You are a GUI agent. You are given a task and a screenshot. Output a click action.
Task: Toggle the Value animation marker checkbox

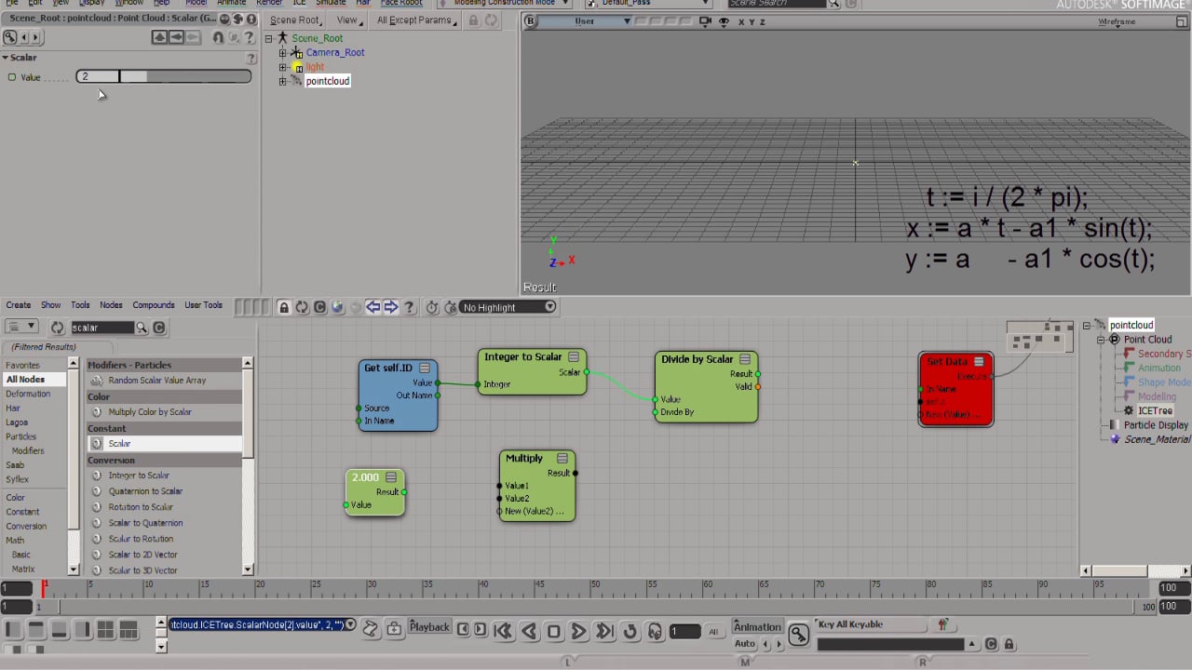12,77
